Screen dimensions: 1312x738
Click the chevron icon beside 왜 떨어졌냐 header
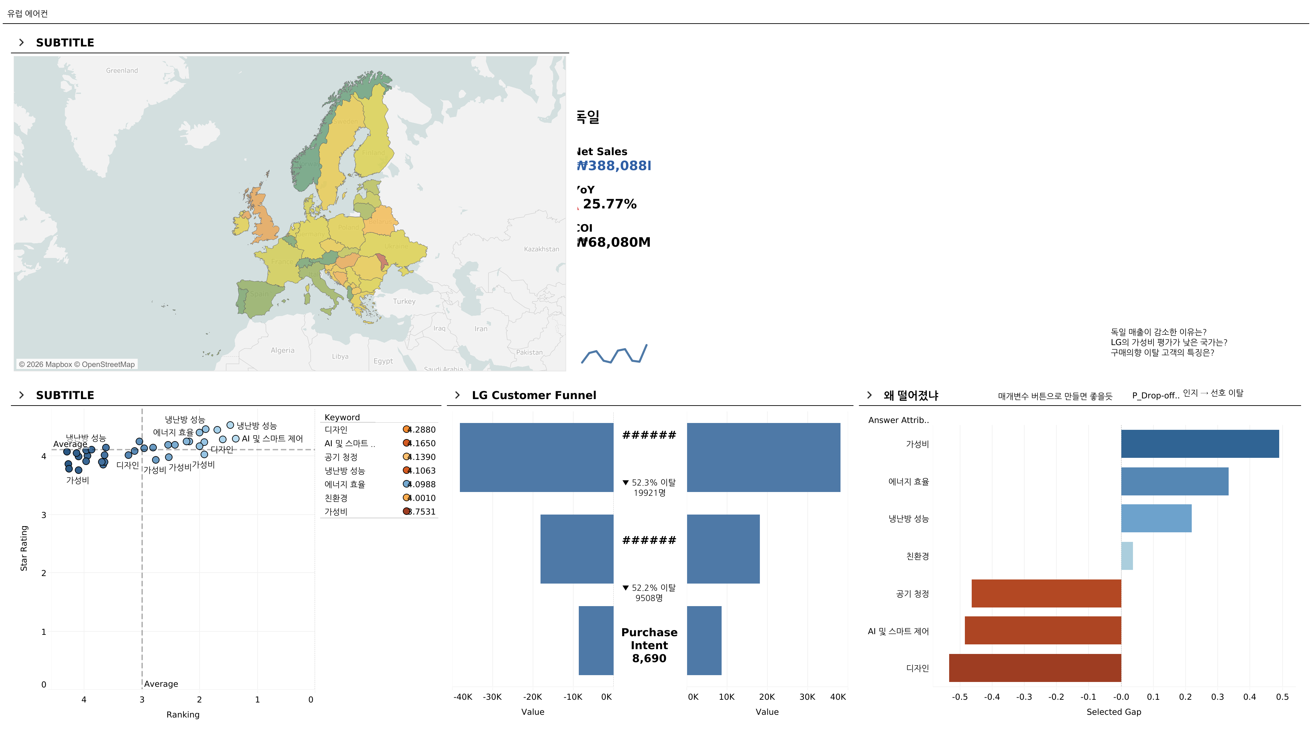pyautogui.click(x=870, y=395)
